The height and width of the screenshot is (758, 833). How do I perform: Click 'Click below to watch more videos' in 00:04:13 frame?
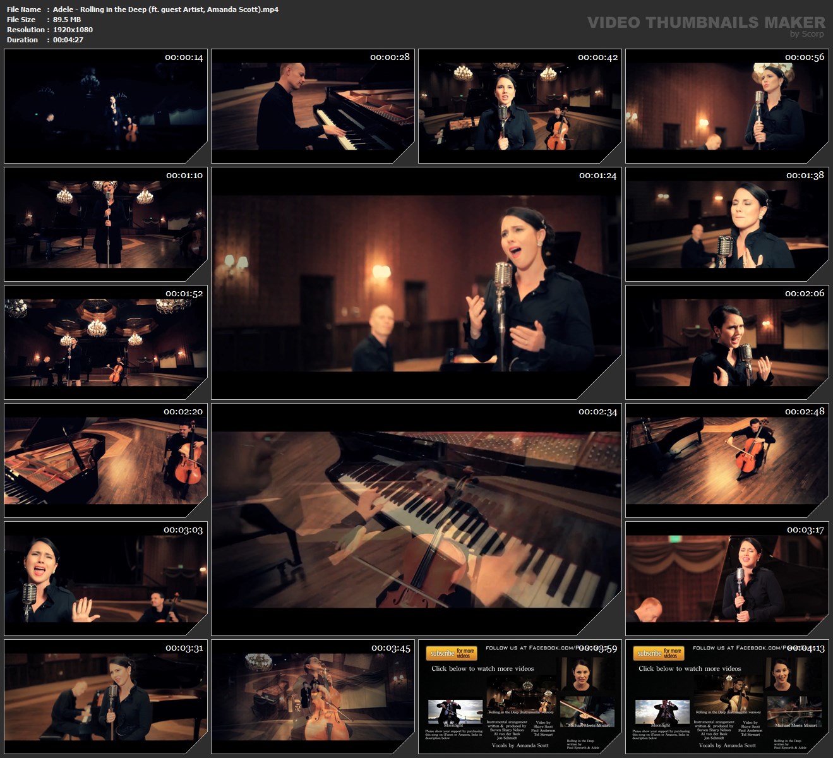690,668
